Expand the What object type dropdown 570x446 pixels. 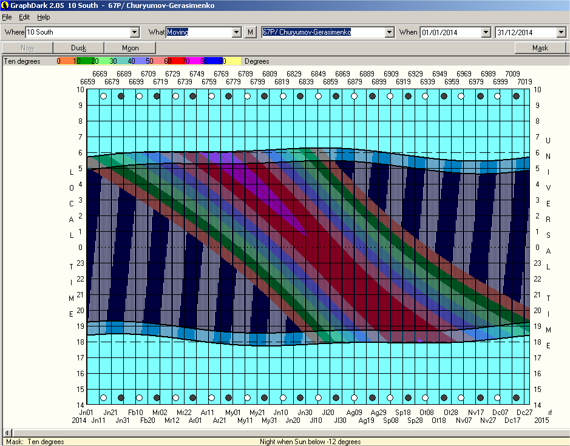coord(237,32)
